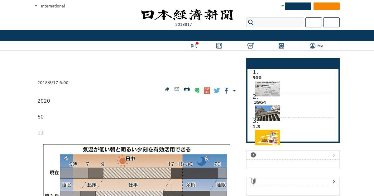Open ranking item 3 titled 1.3
Image resolution: width=374 pixels, height=196 pixels.
click(256, 127)
